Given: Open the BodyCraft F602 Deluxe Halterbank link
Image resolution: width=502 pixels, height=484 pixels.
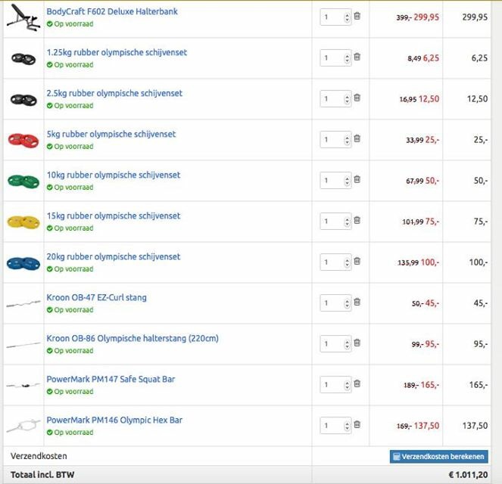Looking at the screenshot, I should coord(112,11).
